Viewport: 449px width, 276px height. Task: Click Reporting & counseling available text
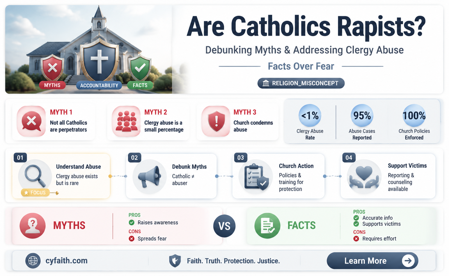401,182
